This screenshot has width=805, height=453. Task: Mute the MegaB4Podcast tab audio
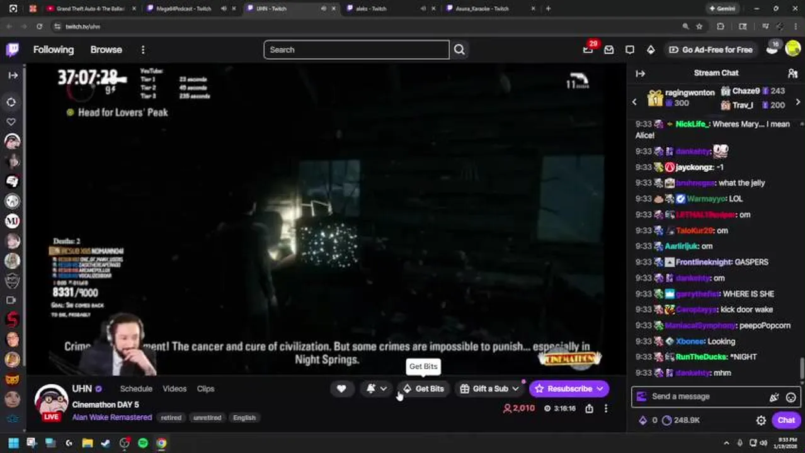[x=224, y=9]
